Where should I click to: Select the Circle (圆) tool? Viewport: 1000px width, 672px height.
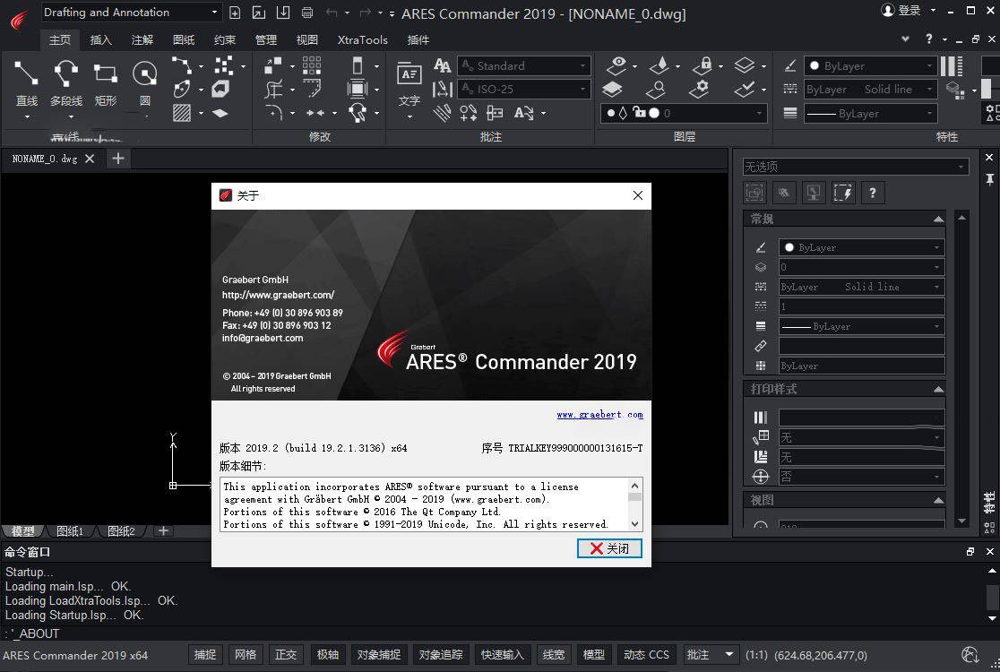point(144,82)
